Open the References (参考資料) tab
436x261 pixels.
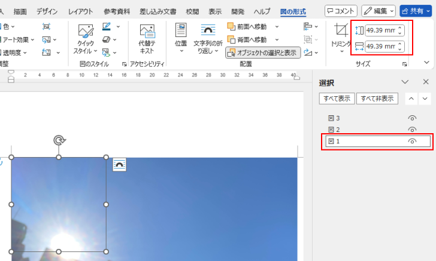(x=117, y=11)
